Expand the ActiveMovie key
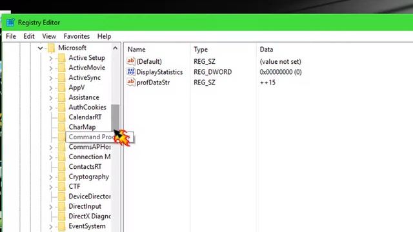This screenshot has height=232, width=413. pyautogui.click(x=51, y=68)
